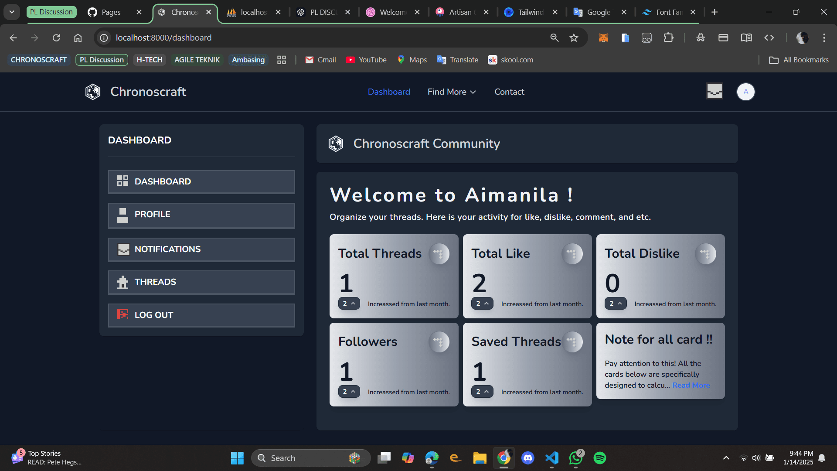The height and width of the screenshot is (471, 837).
Task: Click the round icon on Total Dislike card
Action: 705,254
